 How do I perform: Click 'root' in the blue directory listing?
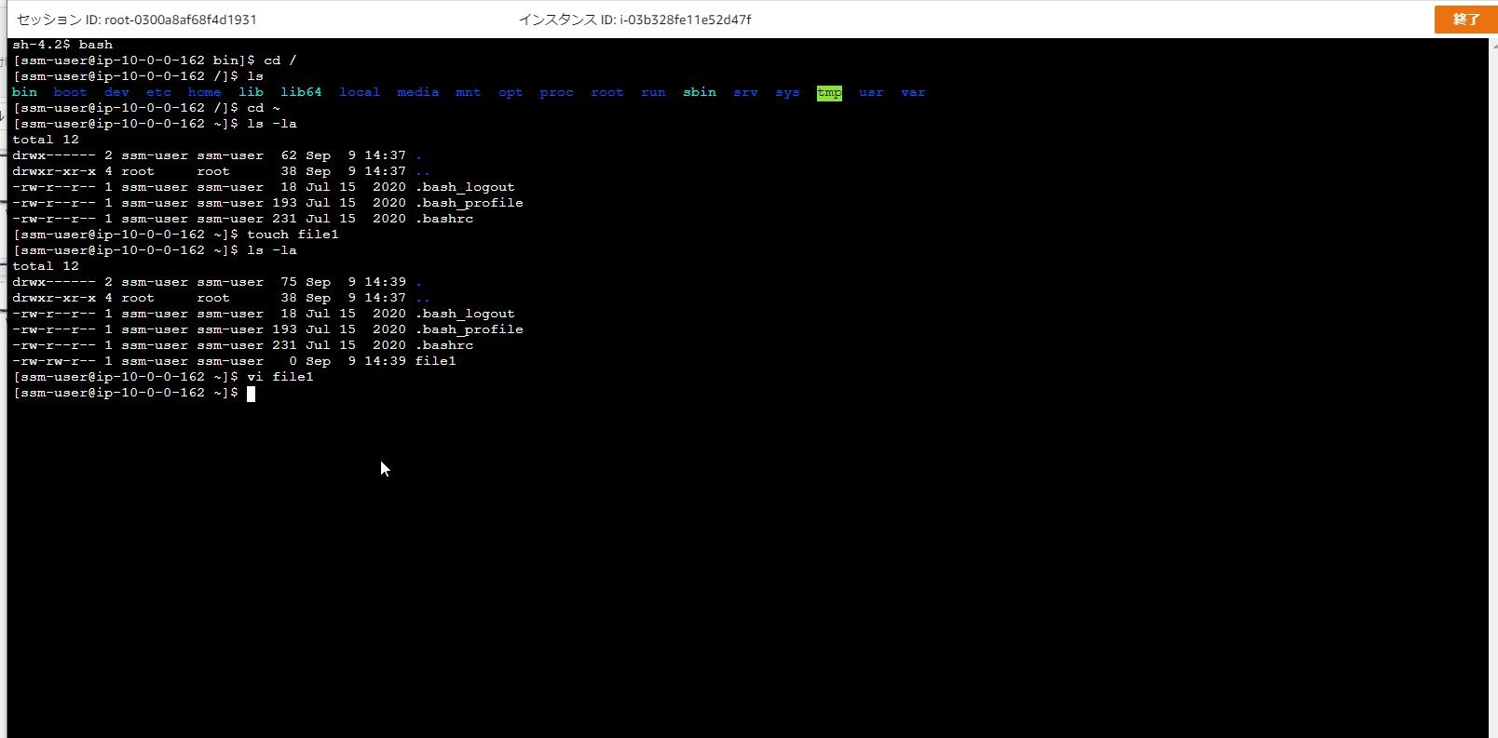pos(607,92)
